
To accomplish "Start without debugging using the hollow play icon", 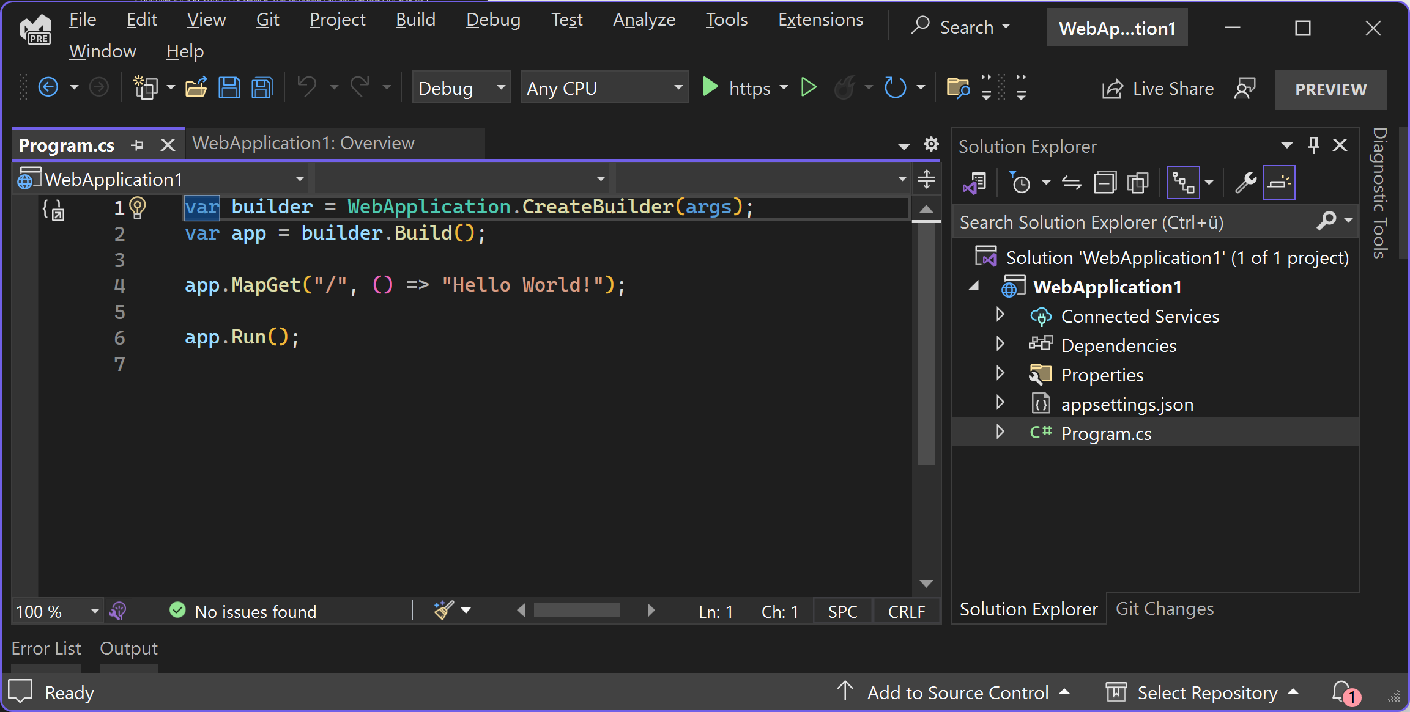I will point(809,88).
